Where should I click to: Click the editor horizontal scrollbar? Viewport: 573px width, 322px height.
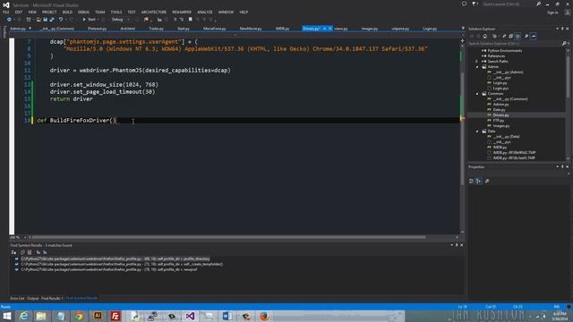(x=228, y=237)
